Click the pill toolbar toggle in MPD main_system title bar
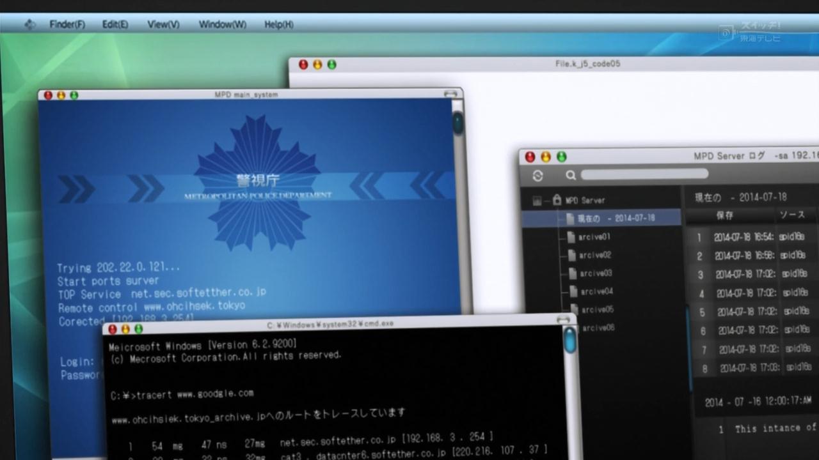The height and width of the screenshot is (460, 819). pyautogui.click(x=450, y=93)
